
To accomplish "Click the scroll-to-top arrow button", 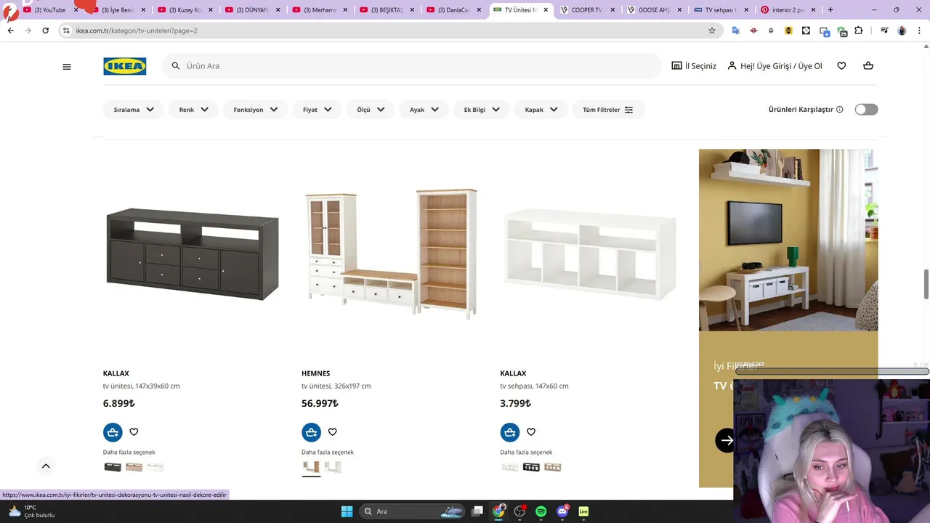I will coord(45,466).
